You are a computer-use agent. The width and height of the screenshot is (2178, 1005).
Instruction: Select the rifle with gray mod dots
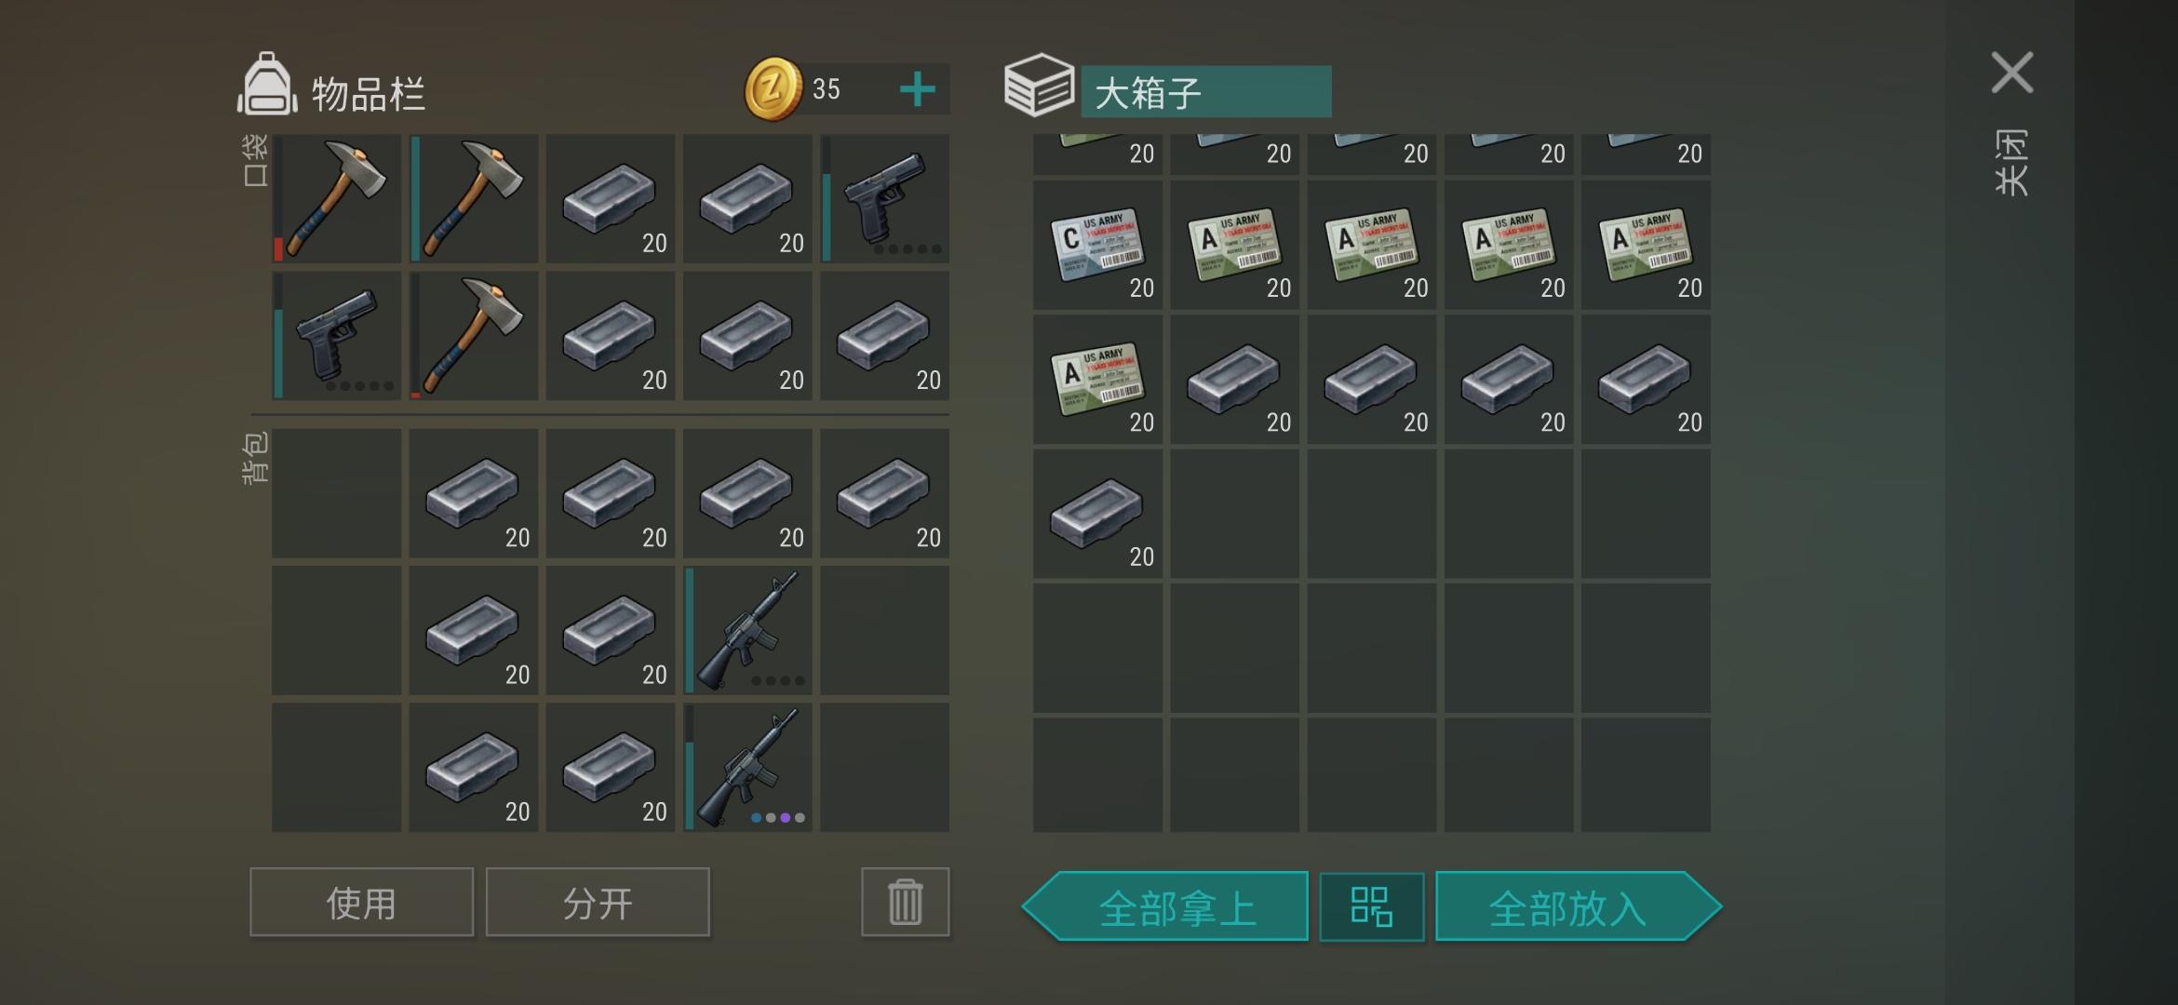point(747,630)
